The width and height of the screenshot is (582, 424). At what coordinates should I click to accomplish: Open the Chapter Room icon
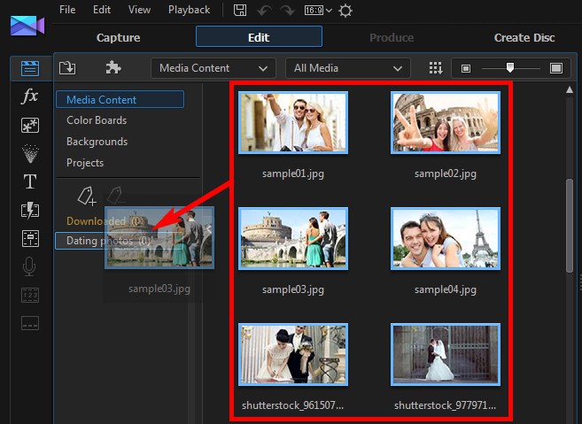click(30, 295)
